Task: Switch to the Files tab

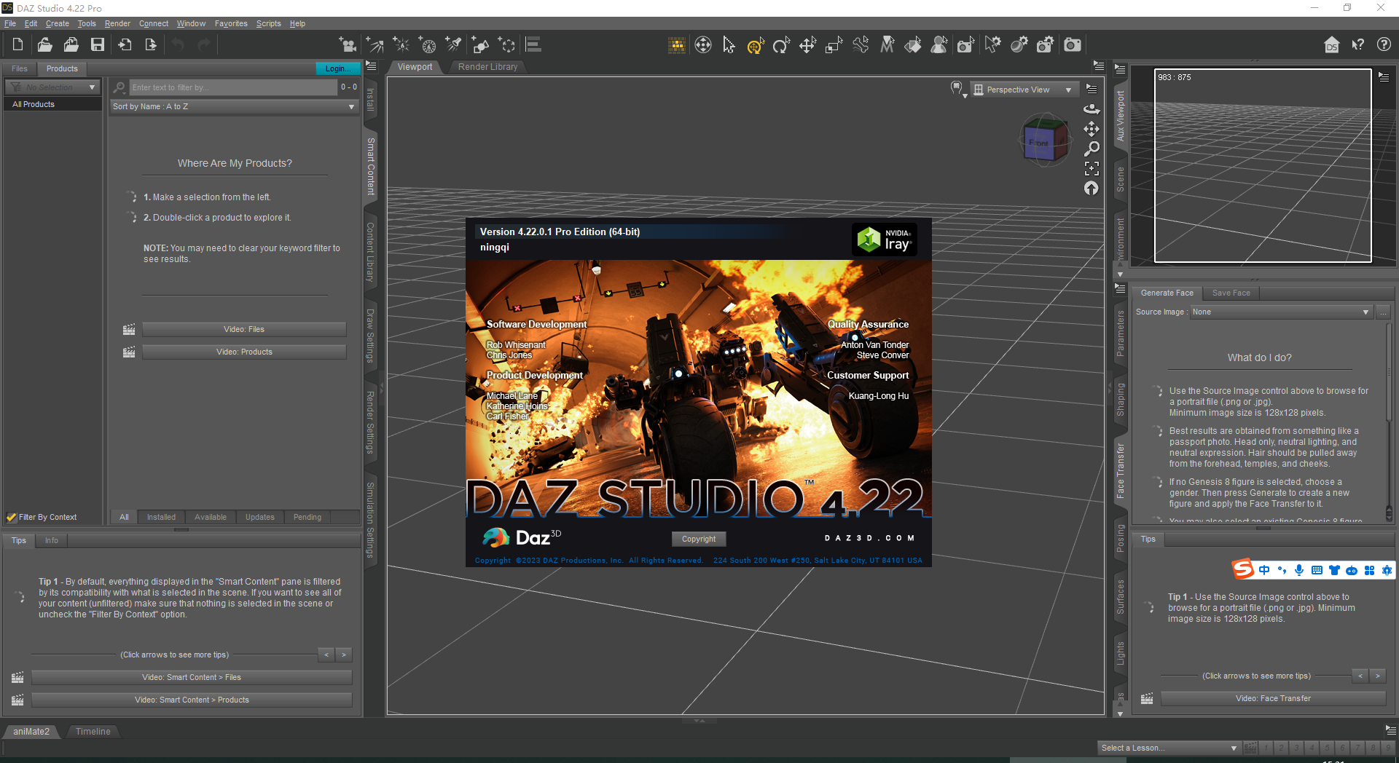Action: 20,68
